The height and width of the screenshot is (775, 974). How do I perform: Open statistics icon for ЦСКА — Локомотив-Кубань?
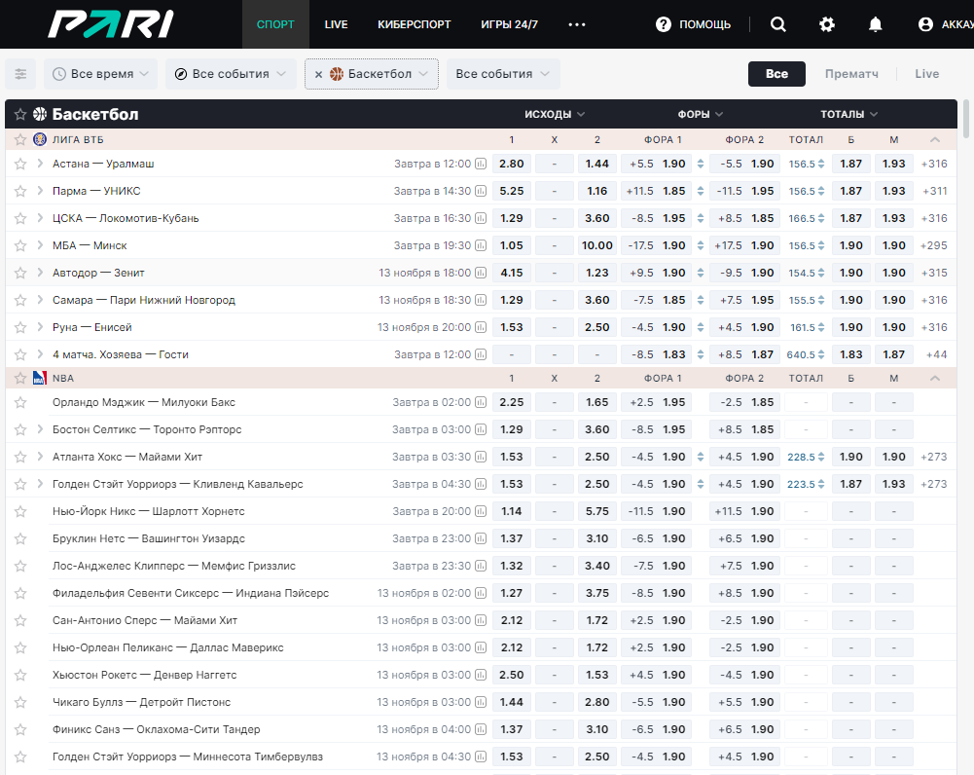[x=481, y=219]
